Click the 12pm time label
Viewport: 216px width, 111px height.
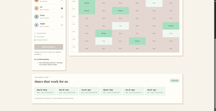pos(74,17)
